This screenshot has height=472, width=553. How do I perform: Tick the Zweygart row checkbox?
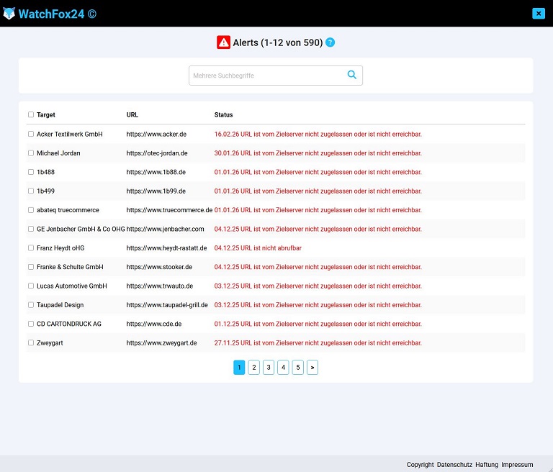tap(31, 342)
